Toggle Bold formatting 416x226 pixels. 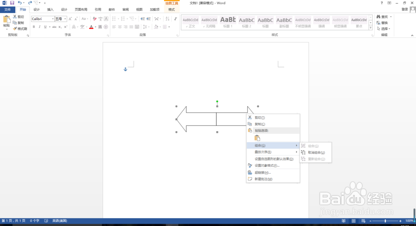coord(34,27)
